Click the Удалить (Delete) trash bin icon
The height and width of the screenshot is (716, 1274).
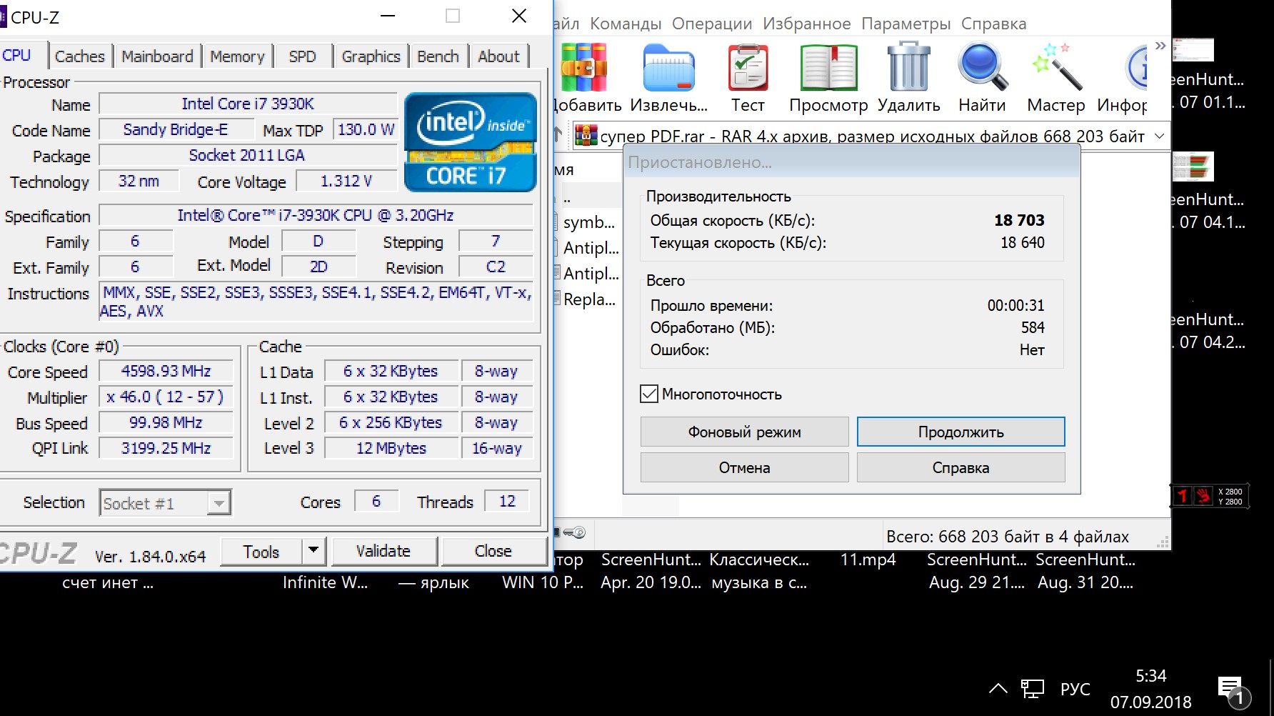click(x=908, y=69)
